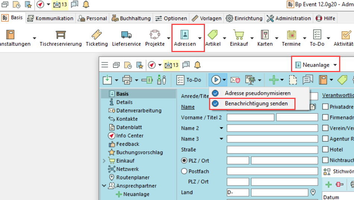
Task: Expand the Einkauf tree node
Action: coord(104,161)
